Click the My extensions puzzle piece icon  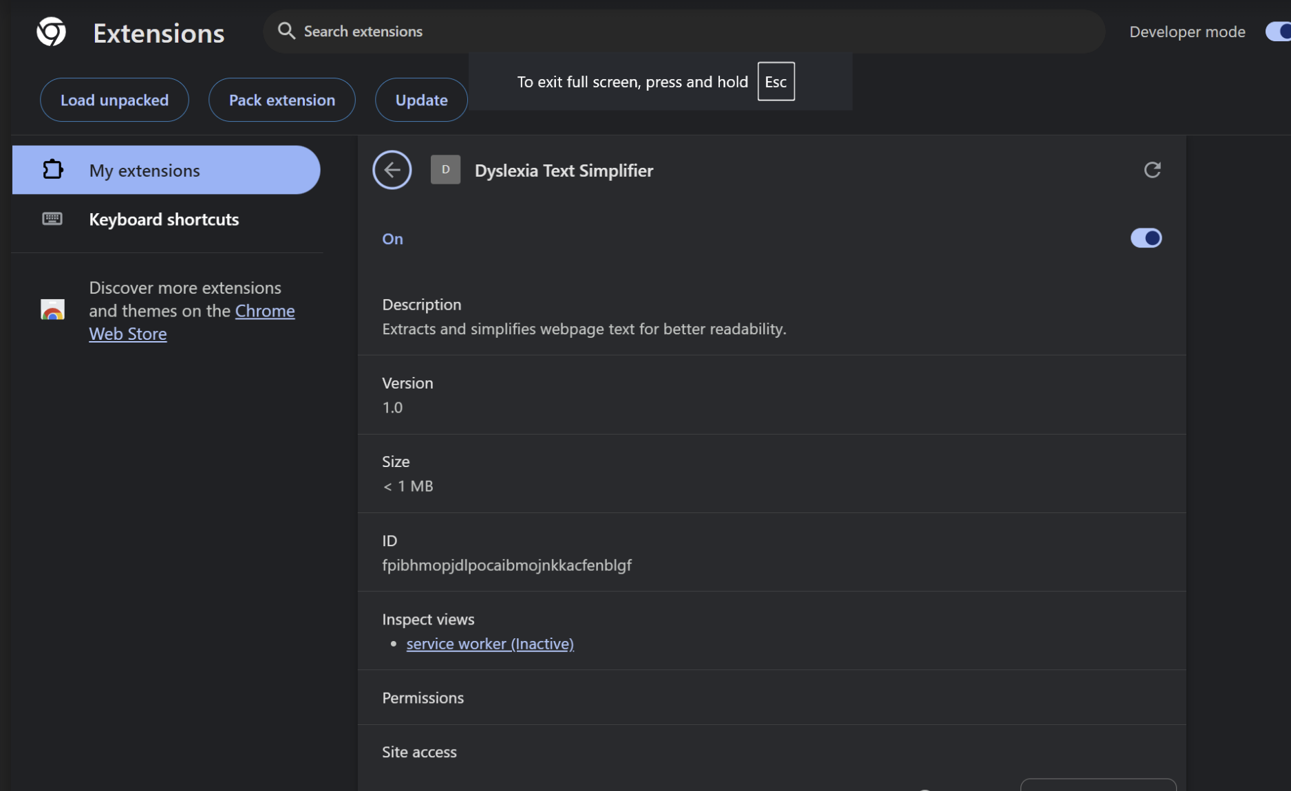52,170
